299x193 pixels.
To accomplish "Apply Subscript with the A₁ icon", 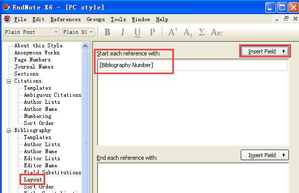I will pyautogui.click(x=187, y=32).
